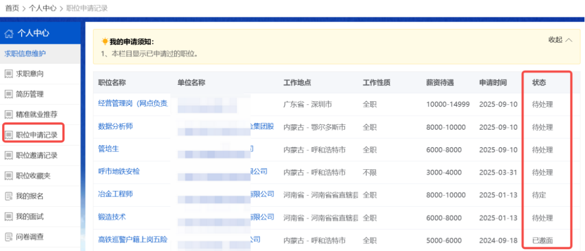Open 我的面试 sidebar item

[x=30, y=216]
